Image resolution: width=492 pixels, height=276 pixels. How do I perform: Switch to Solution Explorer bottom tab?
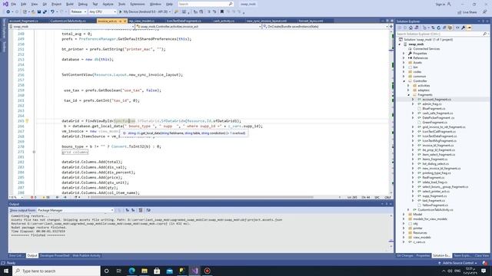441,255
